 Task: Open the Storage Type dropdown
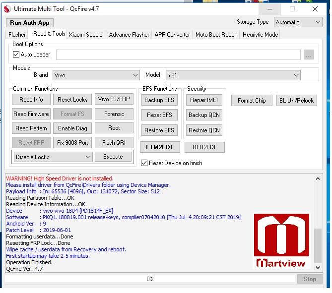(298, 22)
